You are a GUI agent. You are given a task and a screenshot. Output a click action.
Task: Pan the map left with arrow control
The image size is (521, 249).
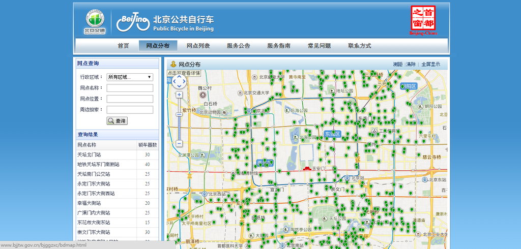click(175, 82)
